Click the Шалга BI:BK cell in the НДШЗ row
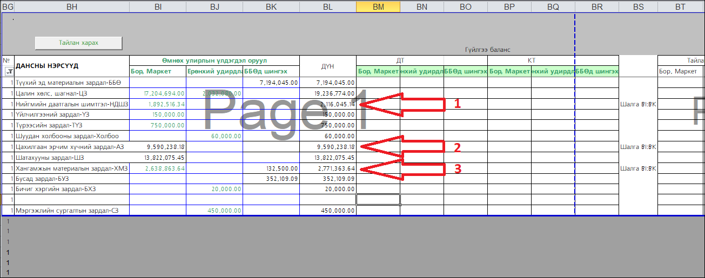 638,104
